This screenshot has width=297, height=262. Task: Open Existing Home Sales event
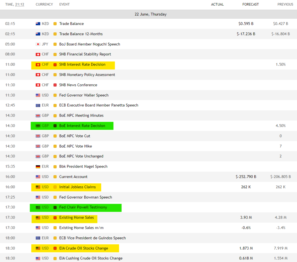click(77, 217)
